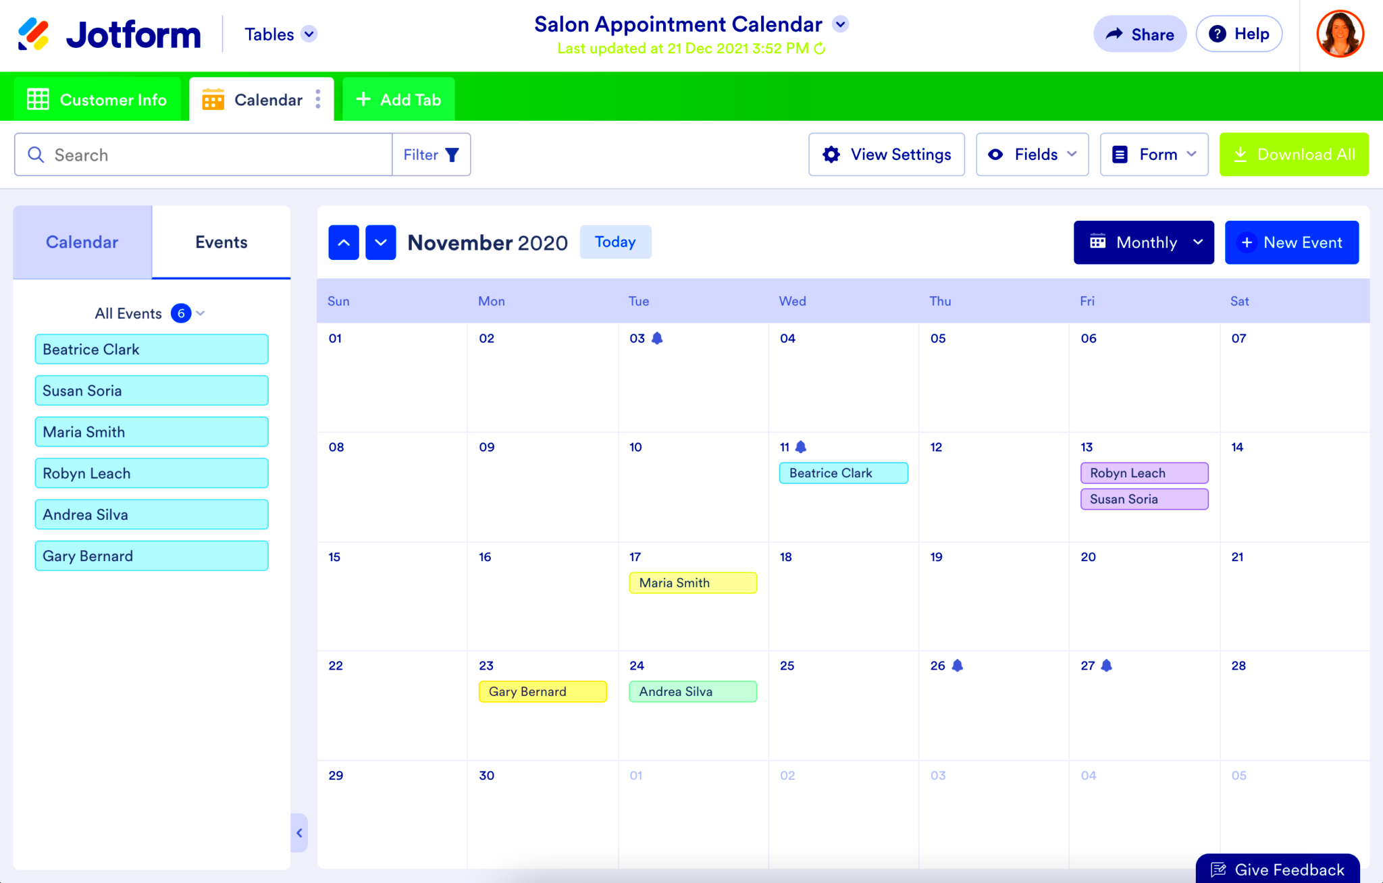The height and width of the screenshot is (883, 1383).
Task: Expand the Monthly view dropdown
Action: [x=1144, y=242]
